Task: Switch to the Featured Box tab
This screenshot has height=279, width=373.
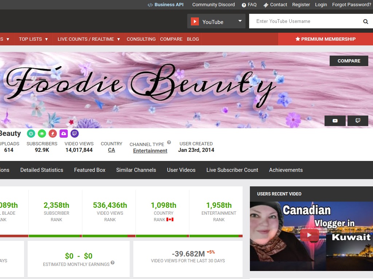Action: 90,170
